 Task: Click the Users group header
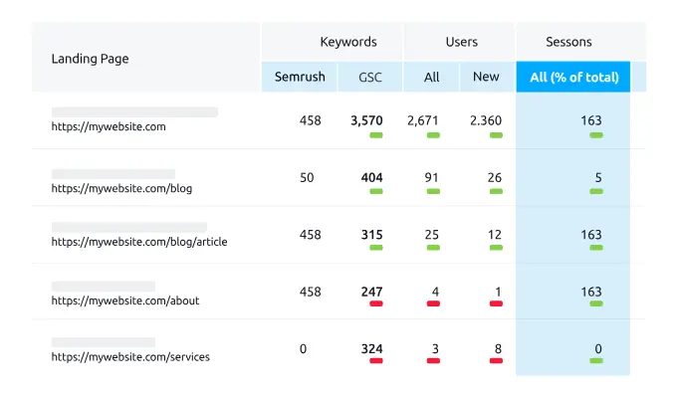(x=462, y=42)
